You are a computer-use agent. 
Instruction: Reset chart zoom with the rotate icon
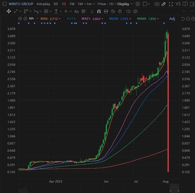[183, 19]
